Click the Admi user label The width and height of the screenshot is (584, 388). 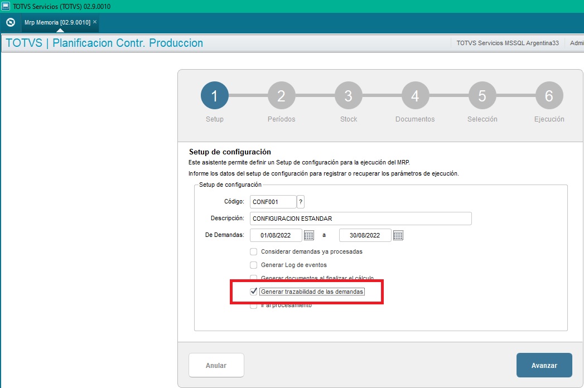click(577, 43)
